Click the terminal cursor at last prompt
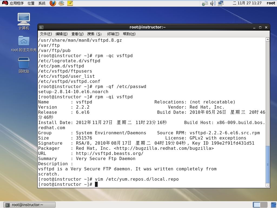Screen dimensions: 277x208 point(96,184)
